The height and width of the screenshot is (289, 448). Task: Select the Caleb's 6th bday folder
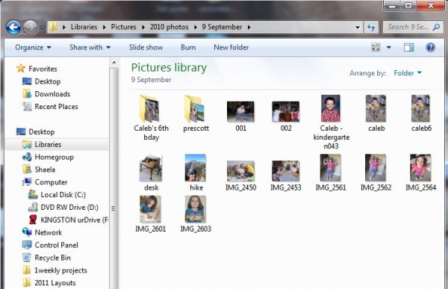click(151, 118)
